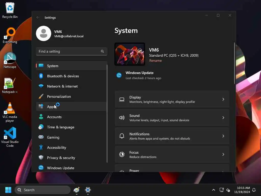Open Bluetooth & devices settings
The height and width of the screenshot is (196, 261).
coord(71,76)
